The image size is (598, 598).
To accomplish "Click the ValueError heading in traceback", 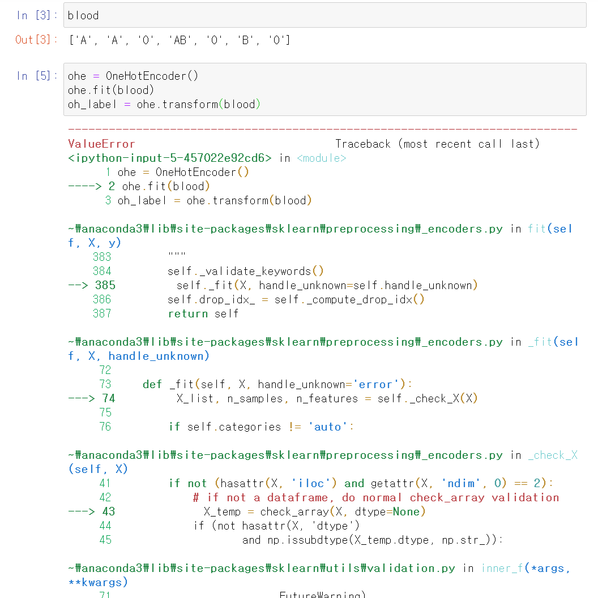I will coord(101,144).
